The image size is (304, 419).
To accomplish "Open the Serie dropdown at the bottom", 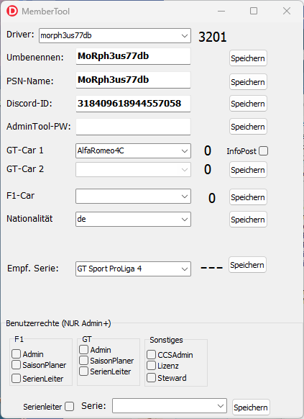I will pyautogui.click(x=170, y=405).
